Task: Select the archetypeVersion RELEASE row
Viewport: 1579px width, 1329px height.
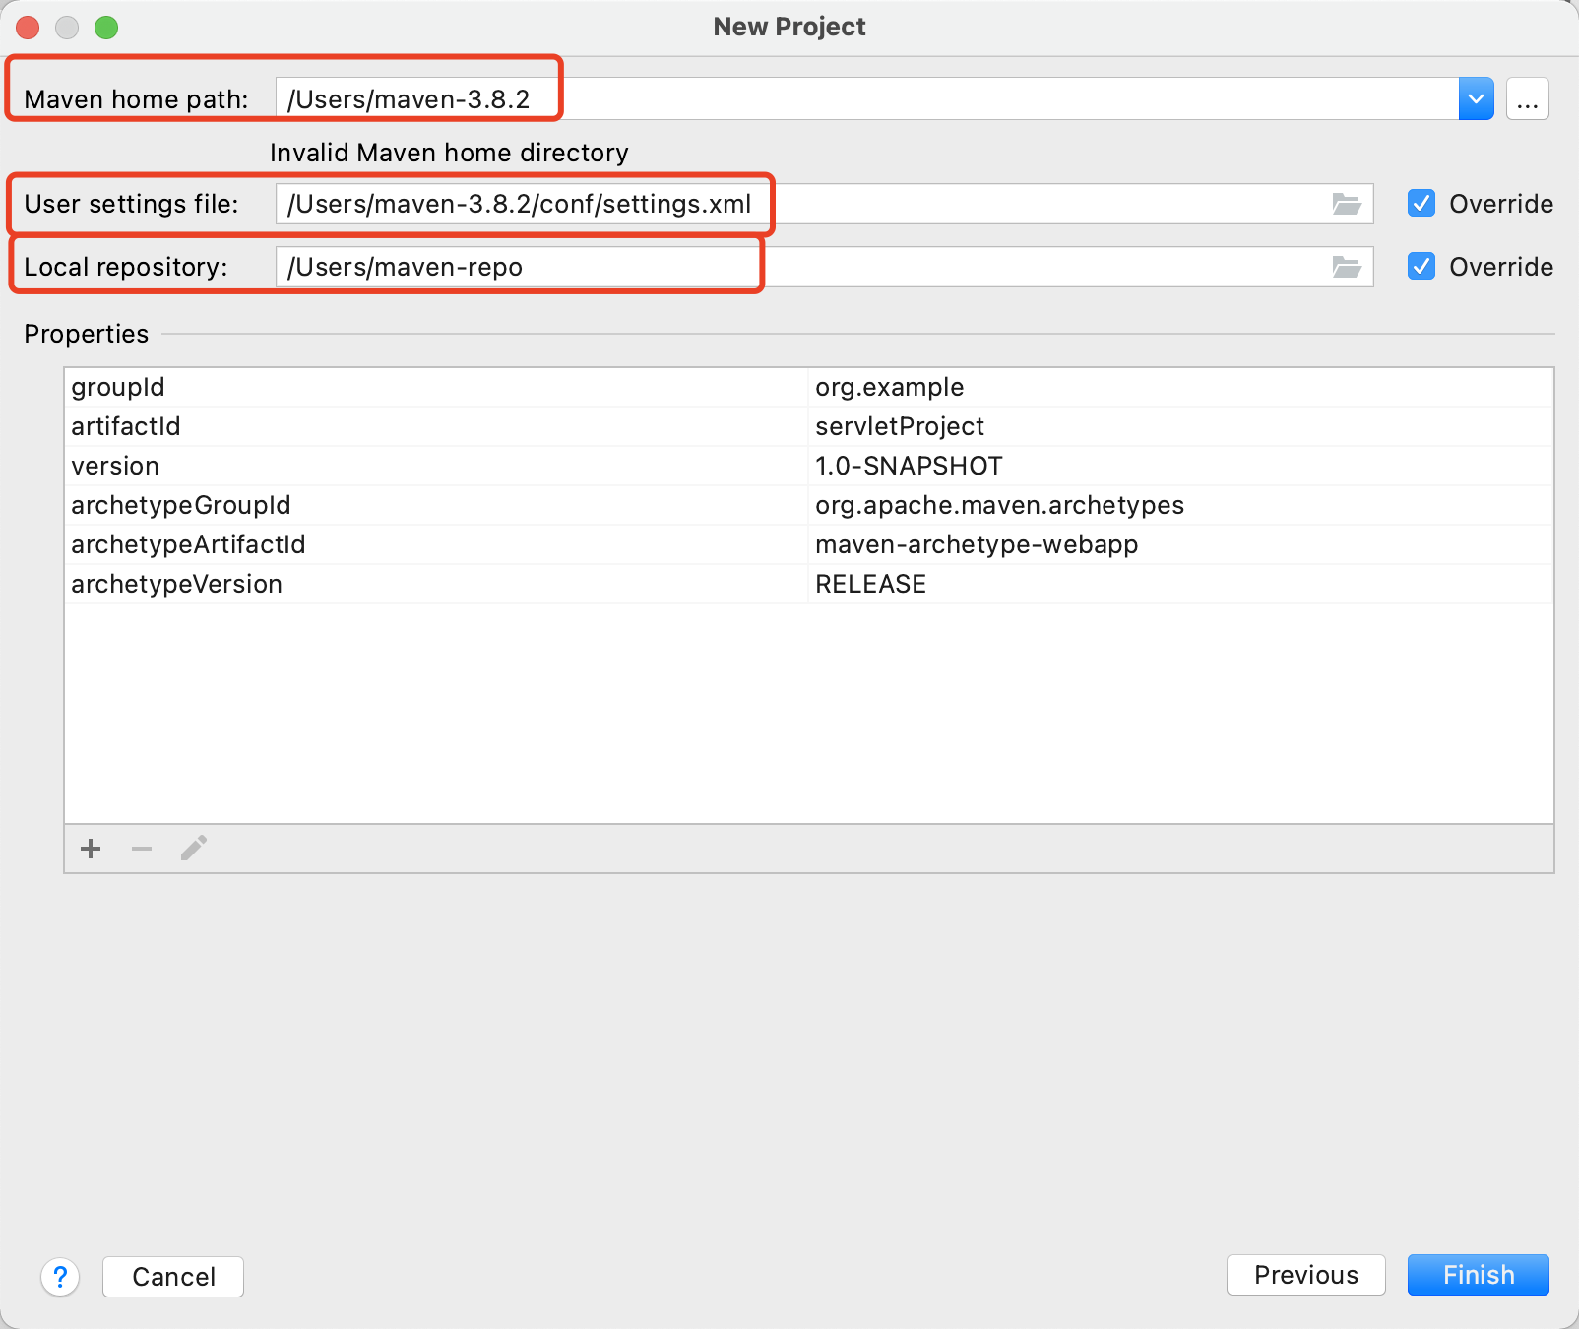Action: [x=870, y=583]
